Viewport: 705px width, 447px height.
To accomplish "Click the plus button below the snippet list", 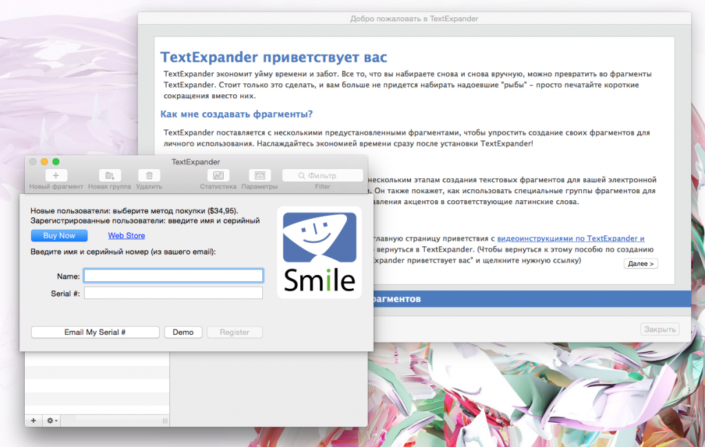I will click(33, 420).
